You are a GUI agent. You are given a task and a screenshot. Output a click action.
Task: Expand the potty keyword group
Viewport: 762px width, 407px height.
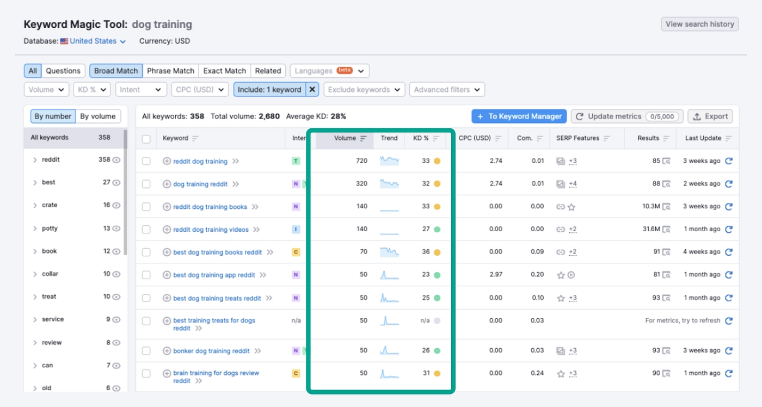point(35,229)
